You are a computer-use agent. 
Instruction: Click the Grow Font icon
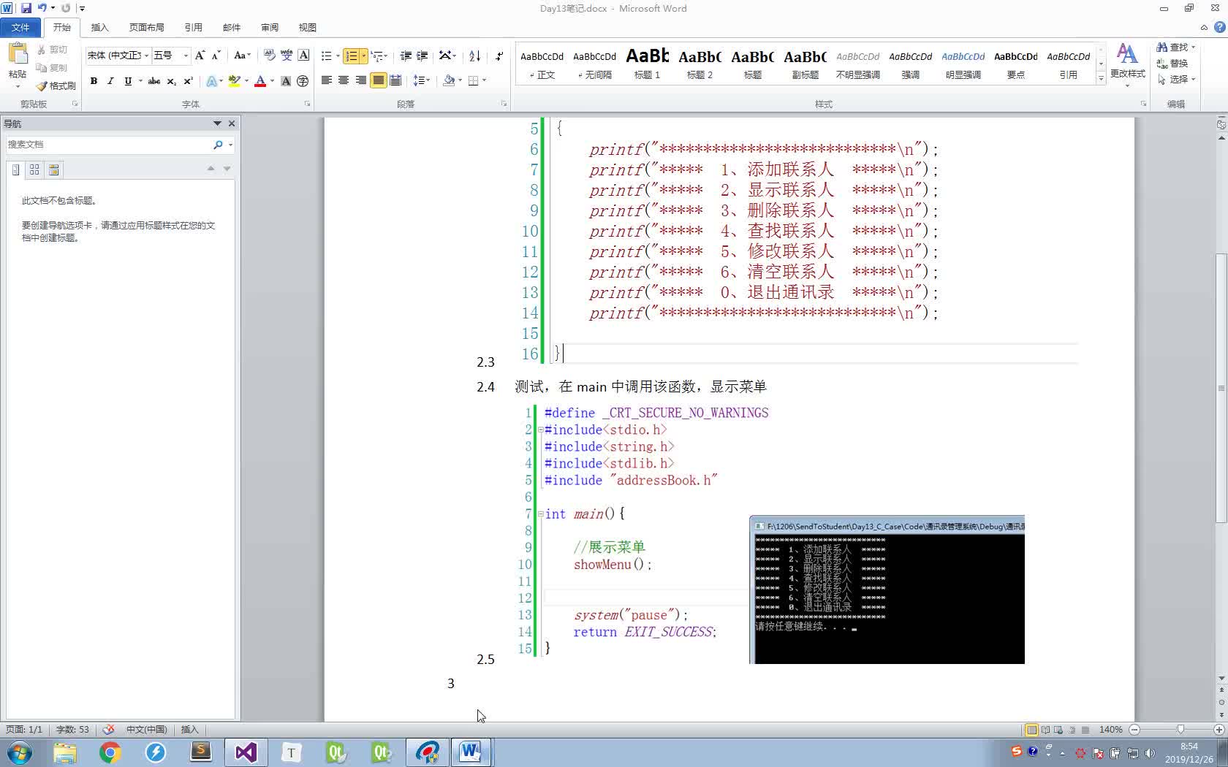[x=200, y=56]
